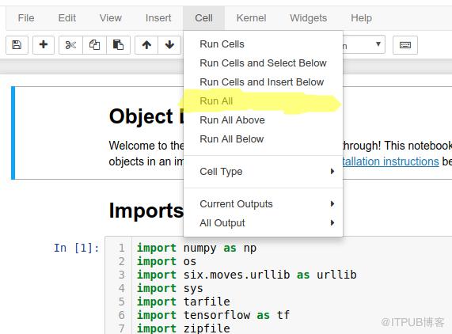This screenshot has width=452, height=334.
Task: Open the Help menu
Action: click(361, 18)
